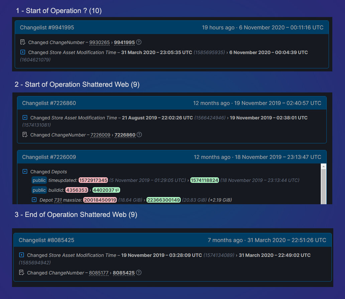Open previous change number 9930265
The width and height of the screenshot is (345, 299).
(99, 42)
